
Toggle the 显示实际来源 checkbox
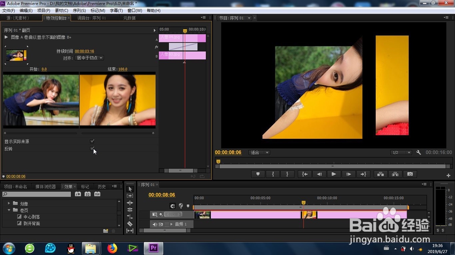(92, 141)
